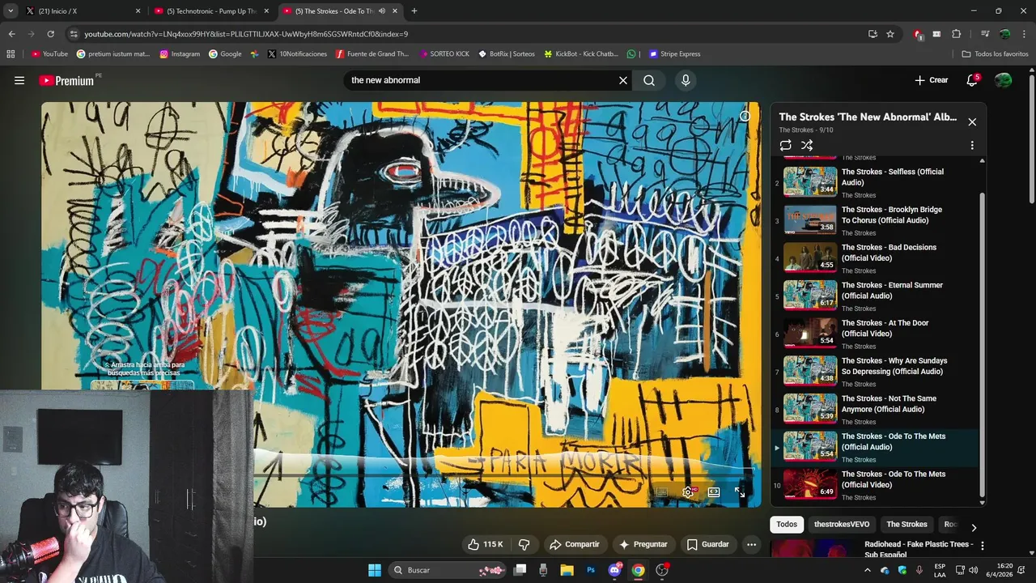Toggle subtitles on video player
The width and height of the screenshot is (1036, 583).
(x=661, y=492)
